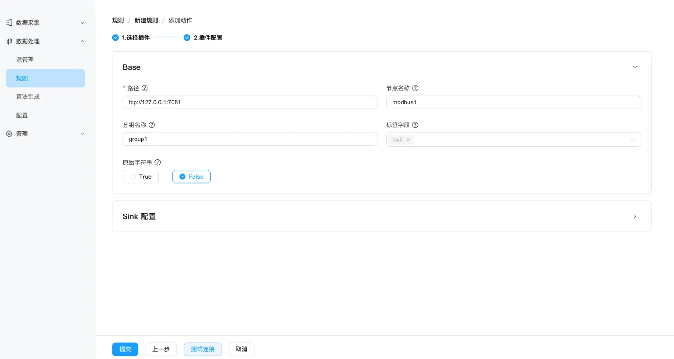
Task: Click the help icon next to 路径
Action: [145, 88]
